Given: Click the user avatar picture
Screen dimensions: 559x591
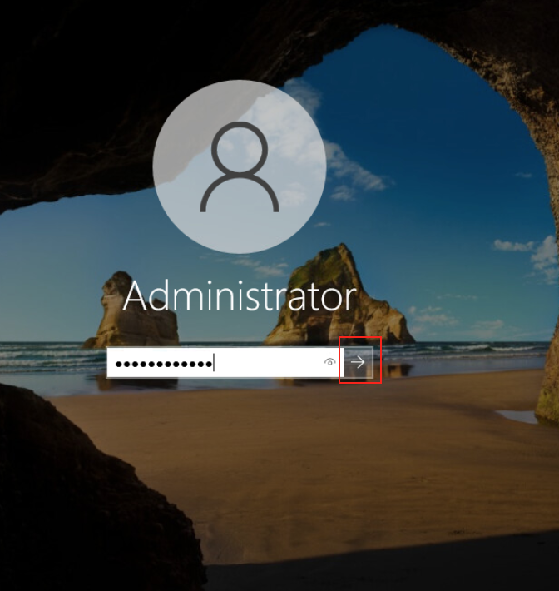Looking at the screenshot, I should point(240,166).
